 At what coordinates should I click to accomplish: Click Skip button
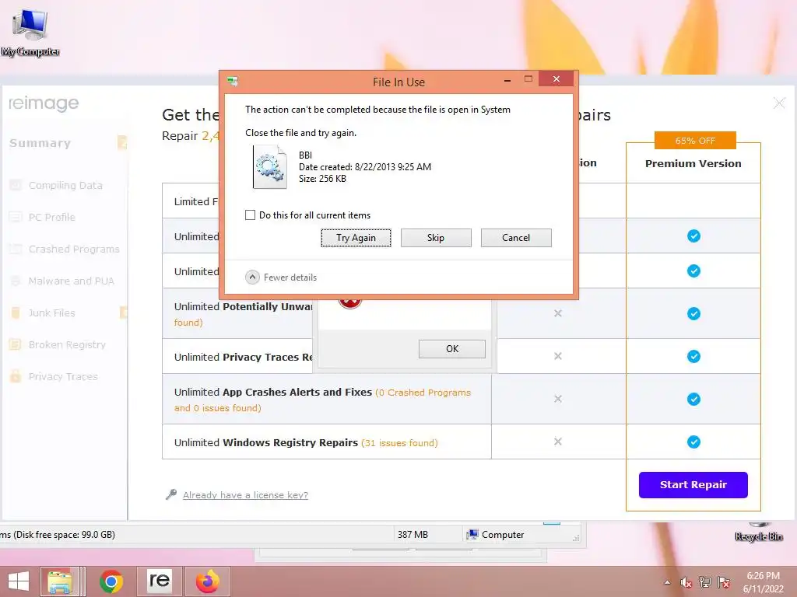coord(436,238)
